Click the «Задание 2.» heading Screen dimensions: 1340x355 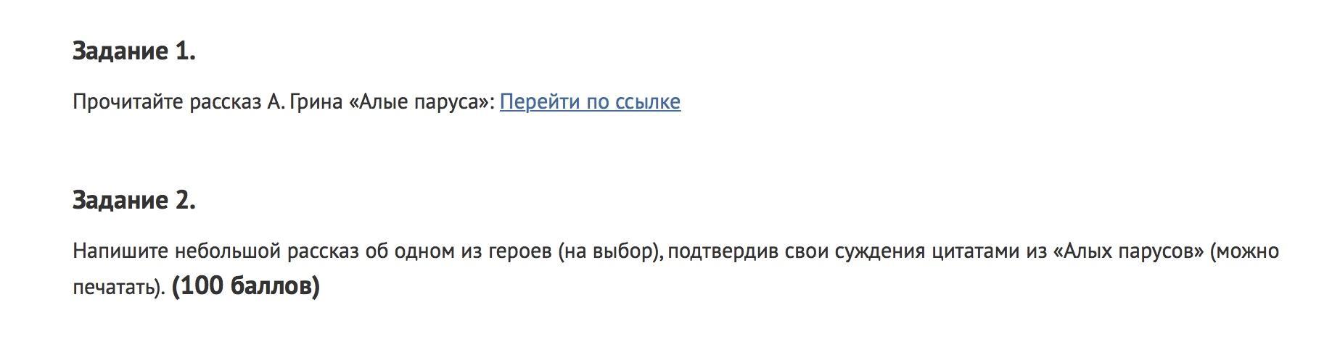pyautogui.click(x=134, y=200)
